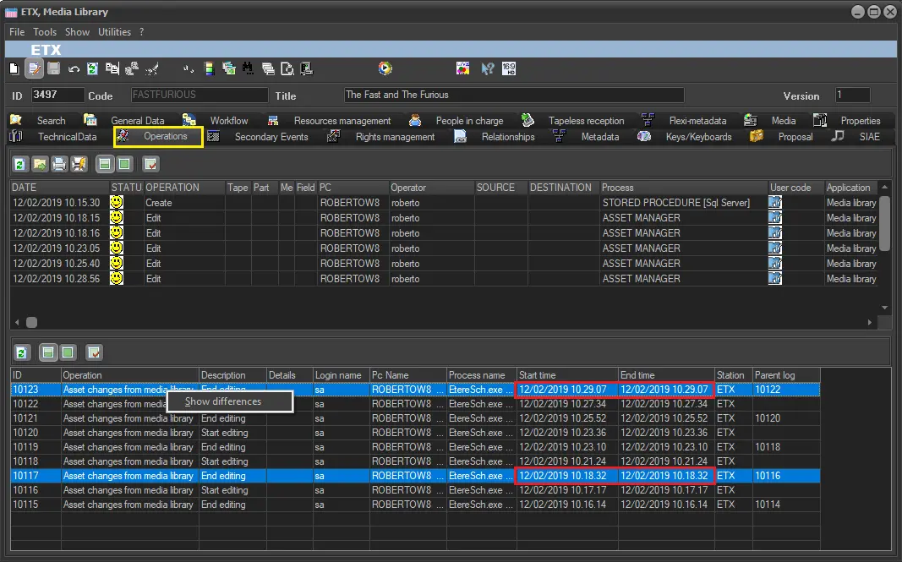Click the 16:9 HD aspect ratio icon
The width and height of the screenshot is (902, 562).
coord(509,68)
